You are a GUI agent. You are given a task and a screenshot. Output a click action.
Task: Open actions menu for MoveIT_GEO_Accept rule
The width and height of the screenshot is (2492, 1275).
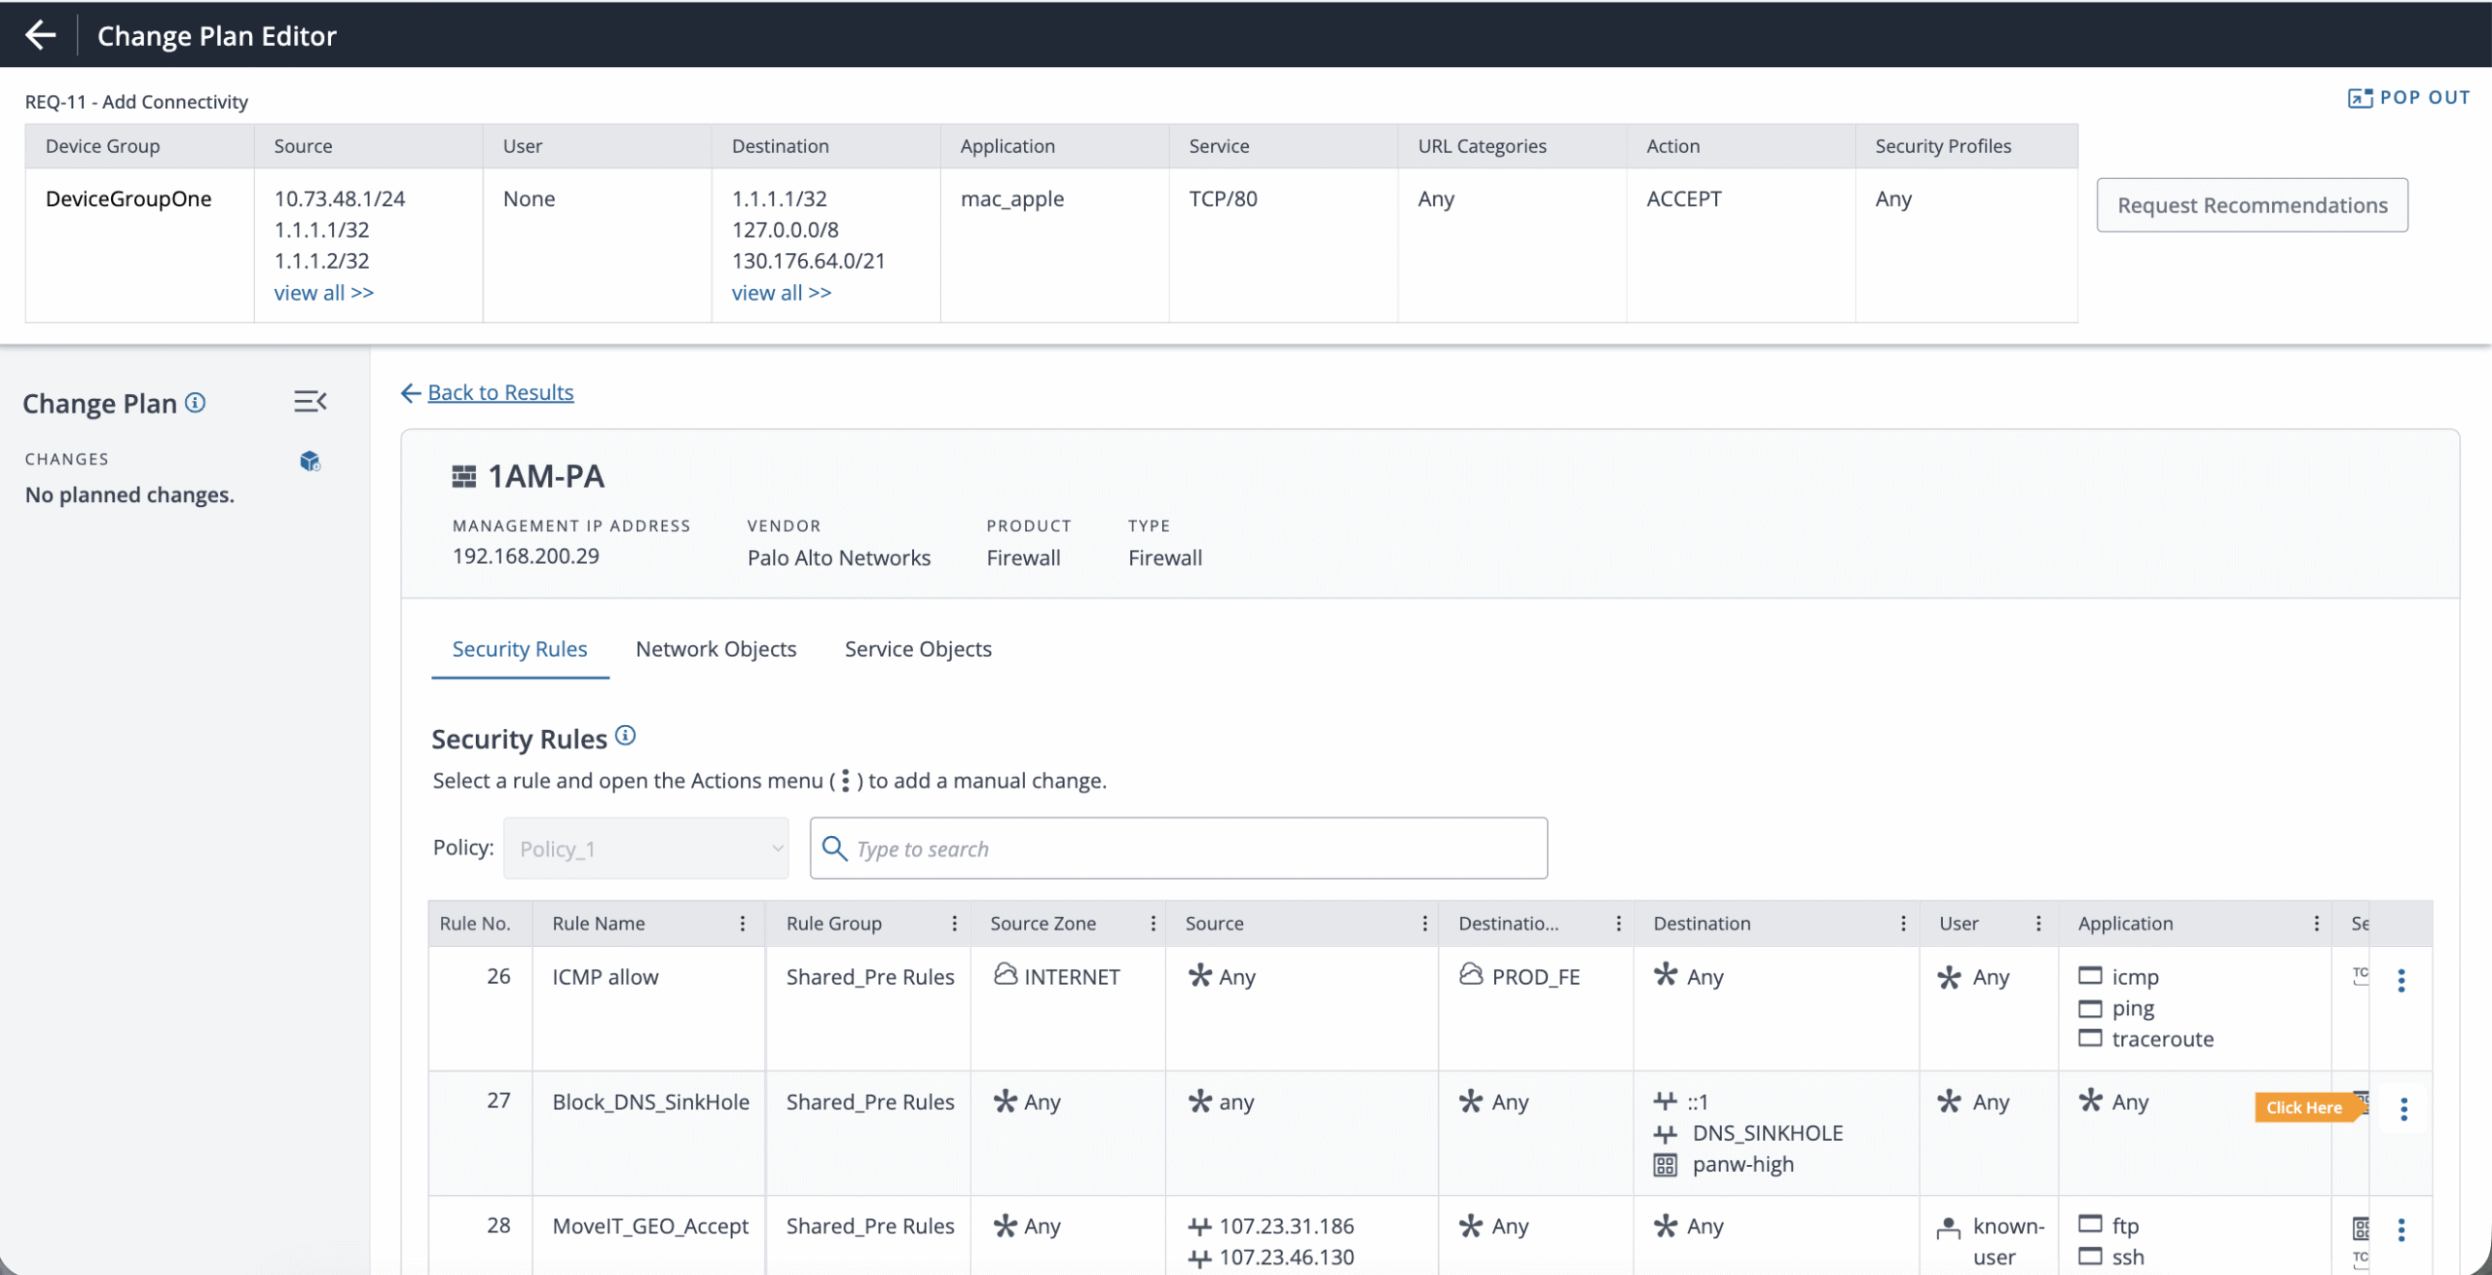pyautogui.click(x=2401, y=1230)
